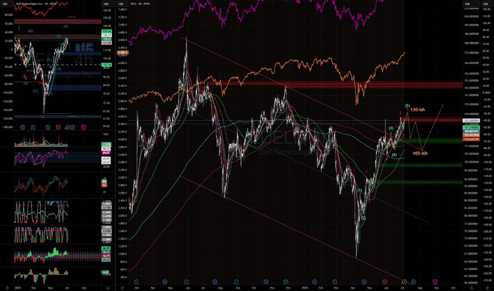Select the blue "(b)" wave label on the left chart
This screenshot has width=494, height=291.
30,31
